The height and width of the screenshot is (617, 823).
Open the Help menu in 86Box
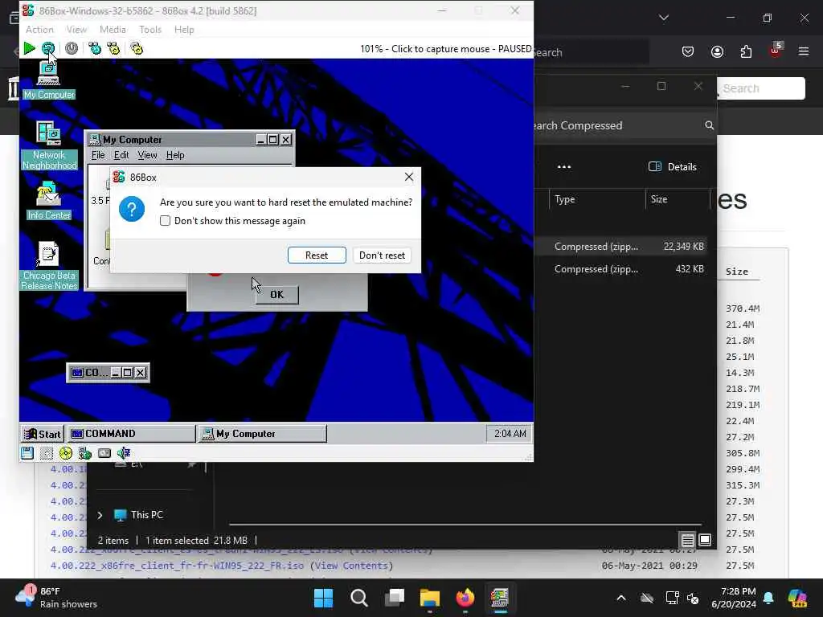184,30
